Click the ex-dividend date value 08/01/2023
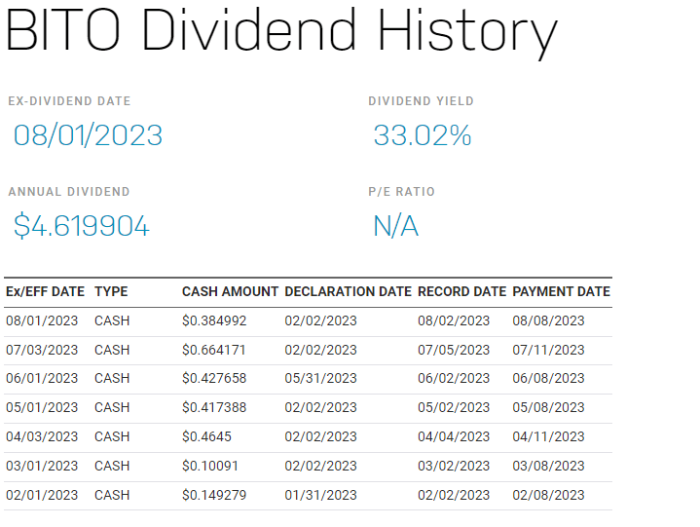 (x=88, y=135)
